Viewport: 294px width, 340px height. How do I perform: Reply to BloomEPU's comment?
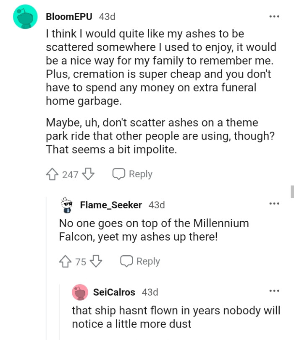(140, 174)
